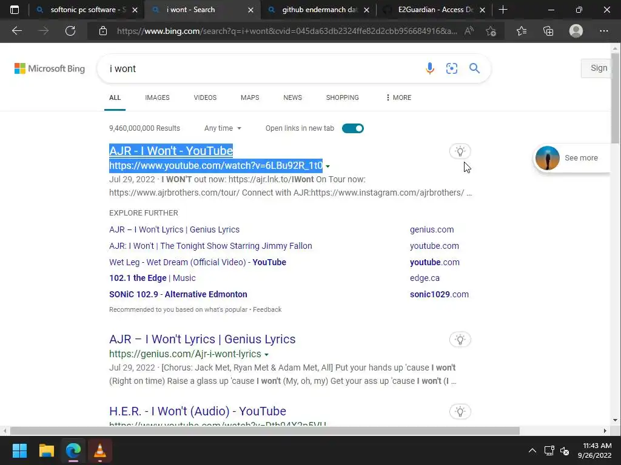Close the softonic pc software tab

[x=135, y=10]
